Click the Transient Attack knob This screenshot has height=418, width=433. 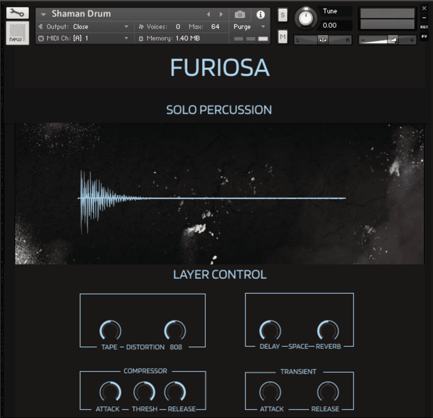[x=270, y=392]
